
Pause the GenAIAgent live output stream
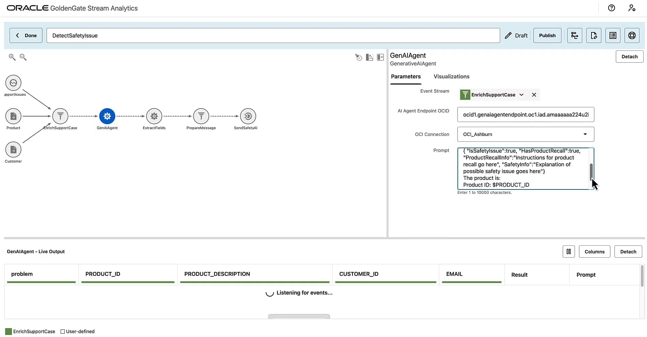(x=569, y=251)
